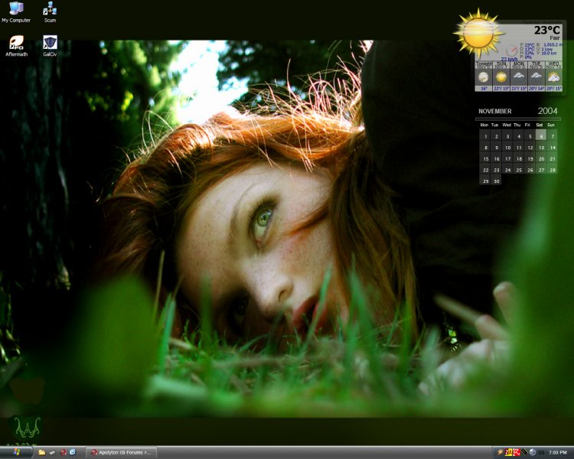Click the Windows Start button
The height and width of the screenshot is (459, 574).
(16, 452)
